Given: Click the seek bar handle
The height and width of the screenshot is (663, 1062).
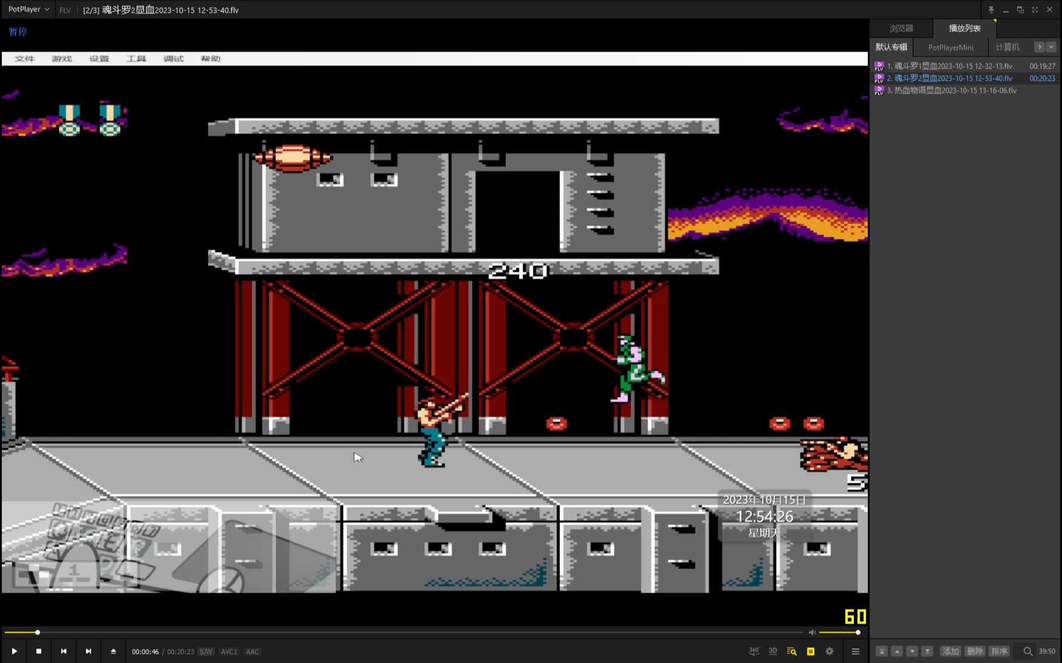Looking at the screenshot, I should point(38,632).
